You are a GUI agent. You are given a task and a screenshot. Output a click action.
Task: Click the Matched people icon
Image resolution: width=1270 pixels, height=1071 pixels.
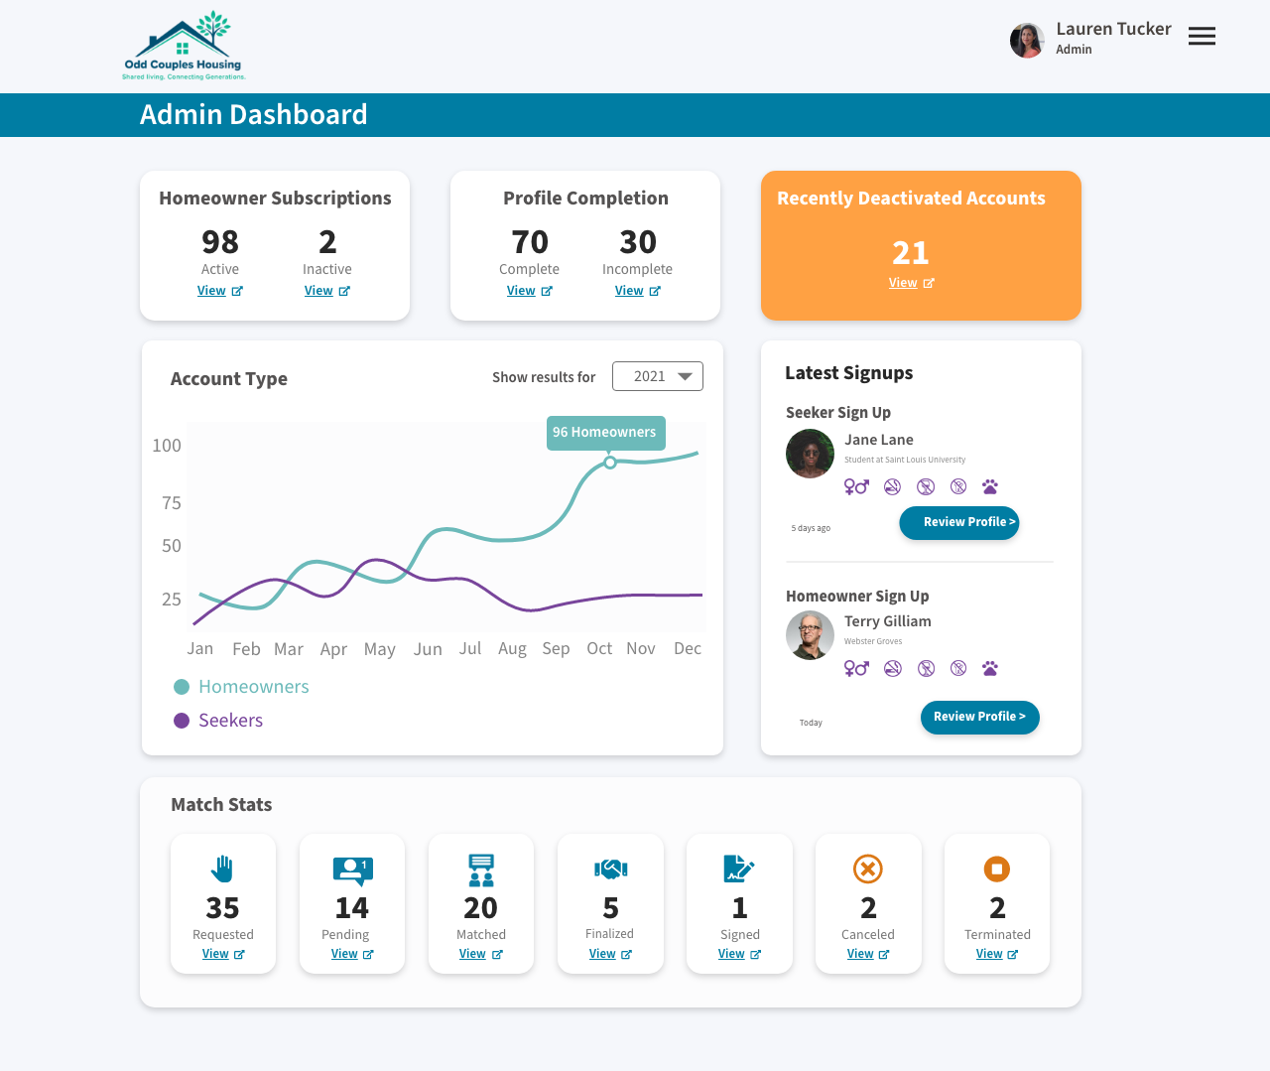481,870
